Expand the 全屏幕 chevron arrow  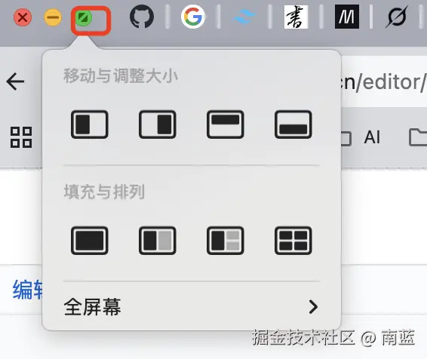point(313,307)
